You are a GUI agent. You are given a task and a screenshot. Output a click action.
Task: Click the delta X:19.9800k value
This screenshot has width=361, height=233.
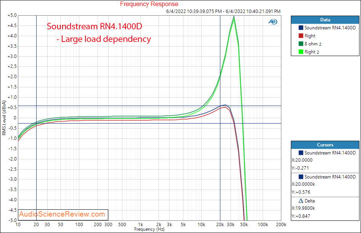tap(303, 208)
